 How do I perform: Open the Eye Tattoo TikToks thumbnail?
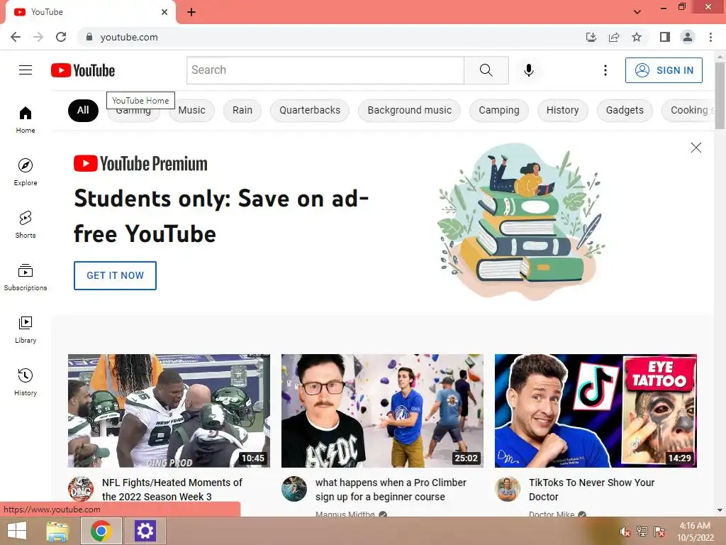pyautogui.click(x=596, y=411)
